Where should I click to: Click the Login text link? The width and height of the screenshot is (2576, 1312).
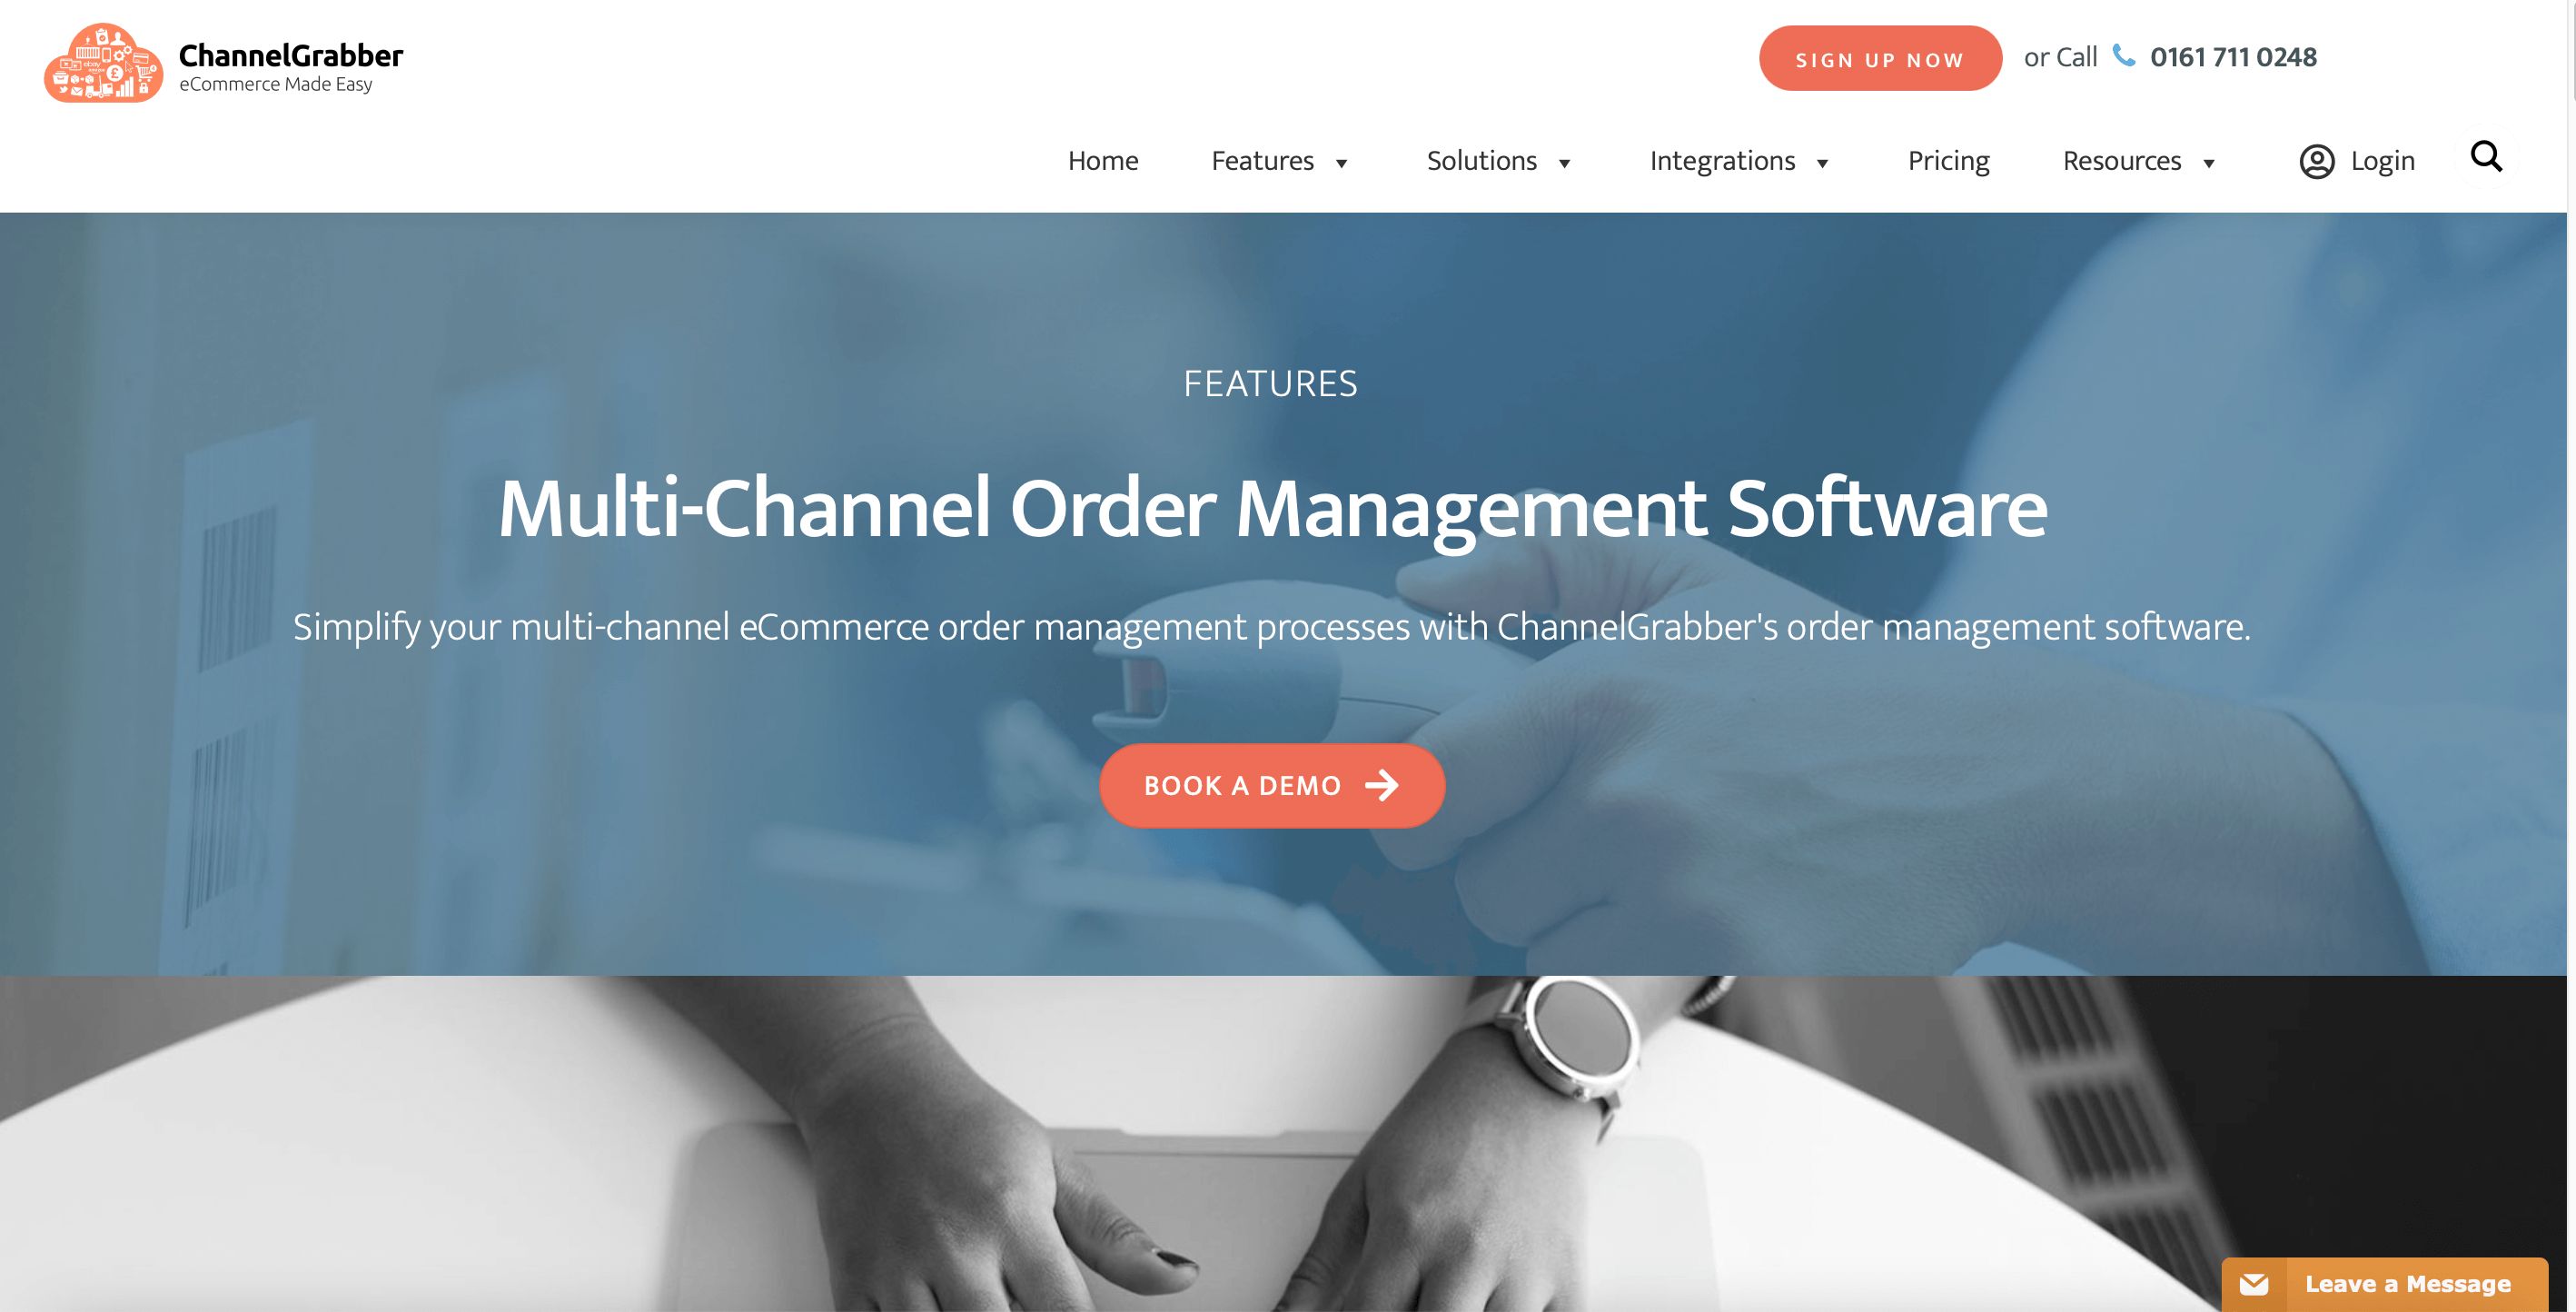click(x=2383, y=159)
